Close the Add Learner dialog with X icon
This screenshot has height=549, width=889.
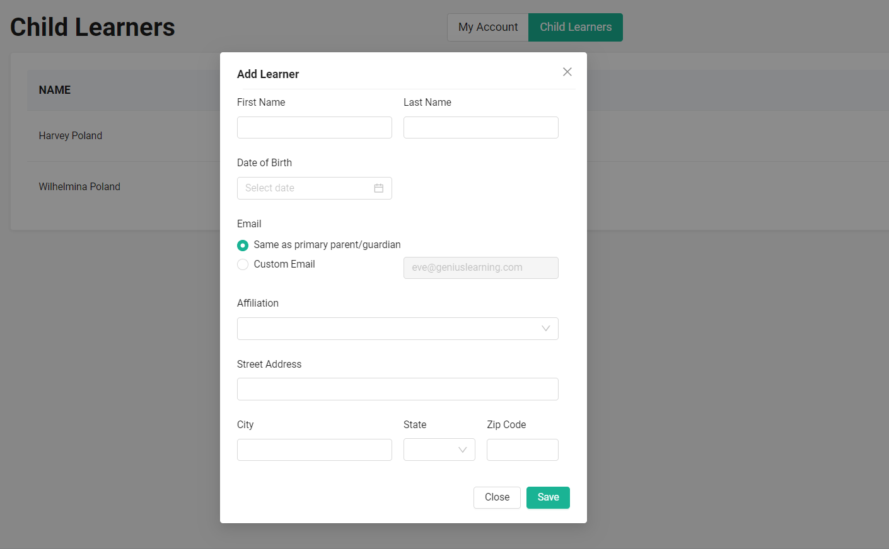pyautogui.click(x=567, y=72)
